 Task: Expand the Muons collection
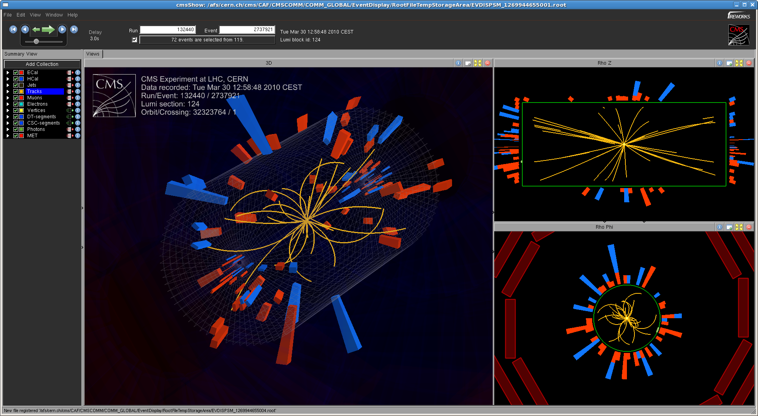pyautogui.click(x=8, y=98)
